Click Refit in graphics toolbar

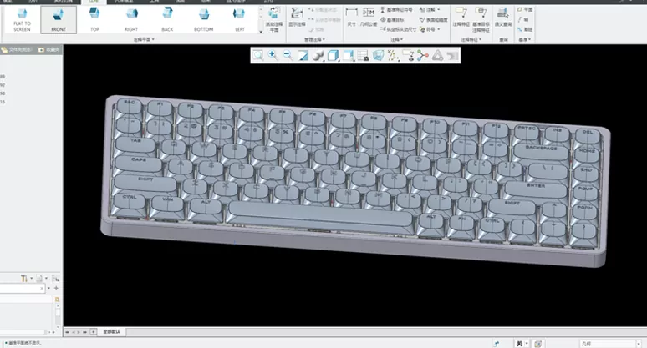point(258,55)
